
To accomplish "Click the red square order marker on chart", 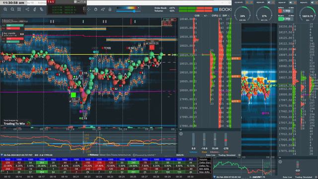I will point(152,48).
